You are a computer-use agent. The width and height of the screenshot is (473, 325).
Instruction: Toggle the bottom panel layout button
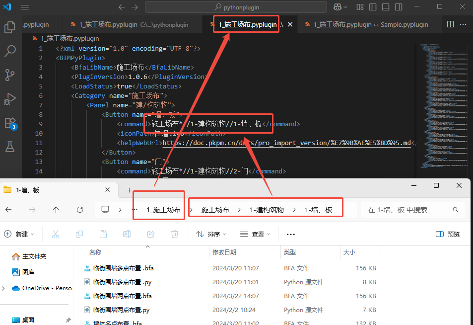pyautogui.click(x=385, y=7)
